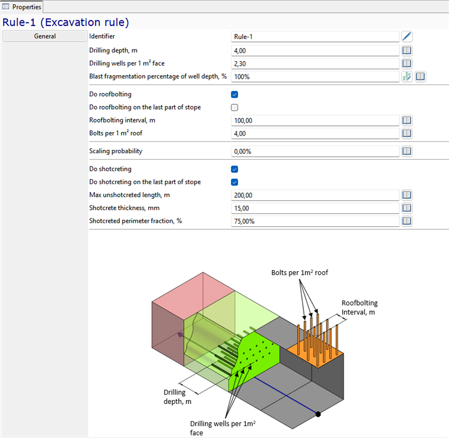The height and width of the screenshot is (438, 449).
Task: Click the 'Roofbolting interval, m' label
Action: point(122,120)
